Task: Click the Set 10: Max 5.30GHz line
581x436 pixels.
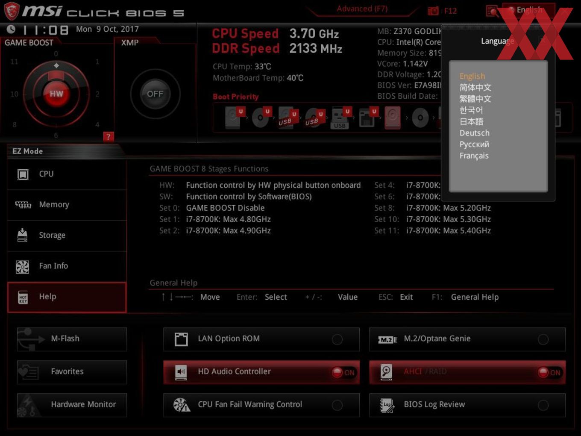Action: [x=432, y=219]
